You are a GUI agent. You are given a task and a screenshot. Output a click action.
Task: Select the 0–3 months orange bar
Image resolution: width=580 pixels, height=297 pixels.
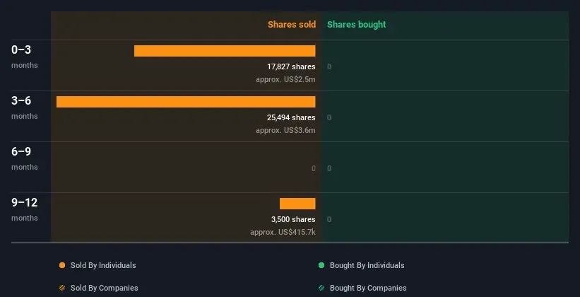tap(225, 51)
